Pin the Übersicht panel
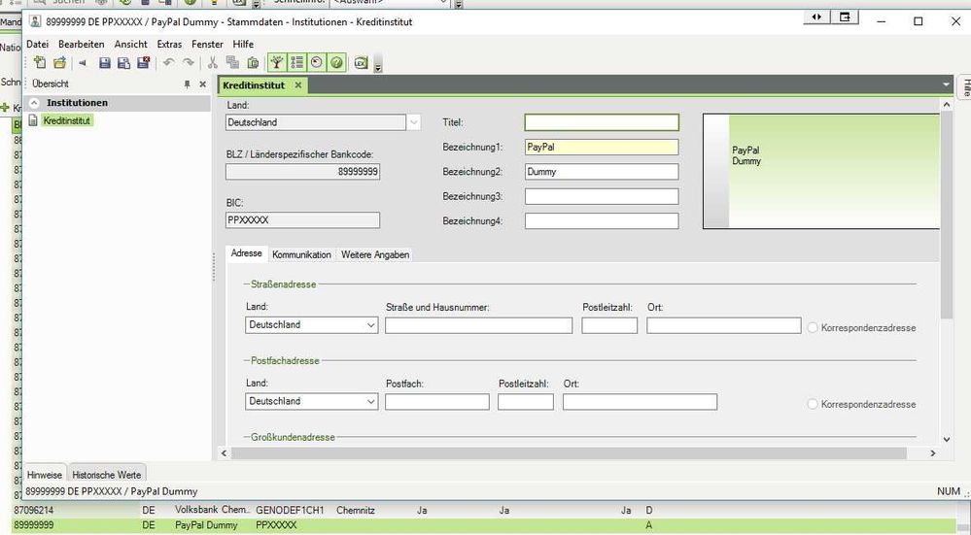This screenshot has width=971, height=535. [x=187, y=84]
